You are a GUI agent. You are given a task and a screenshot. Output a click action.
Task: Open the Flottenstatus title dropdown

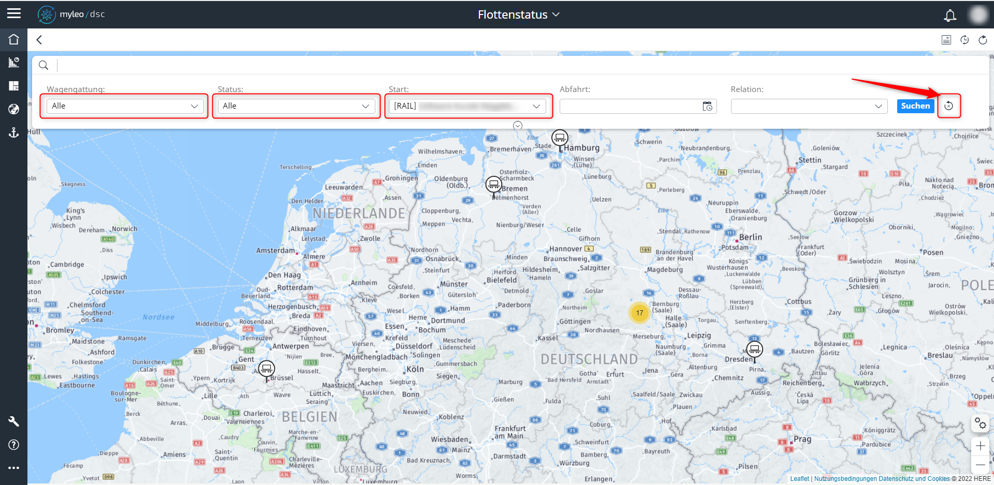(519, 14)
